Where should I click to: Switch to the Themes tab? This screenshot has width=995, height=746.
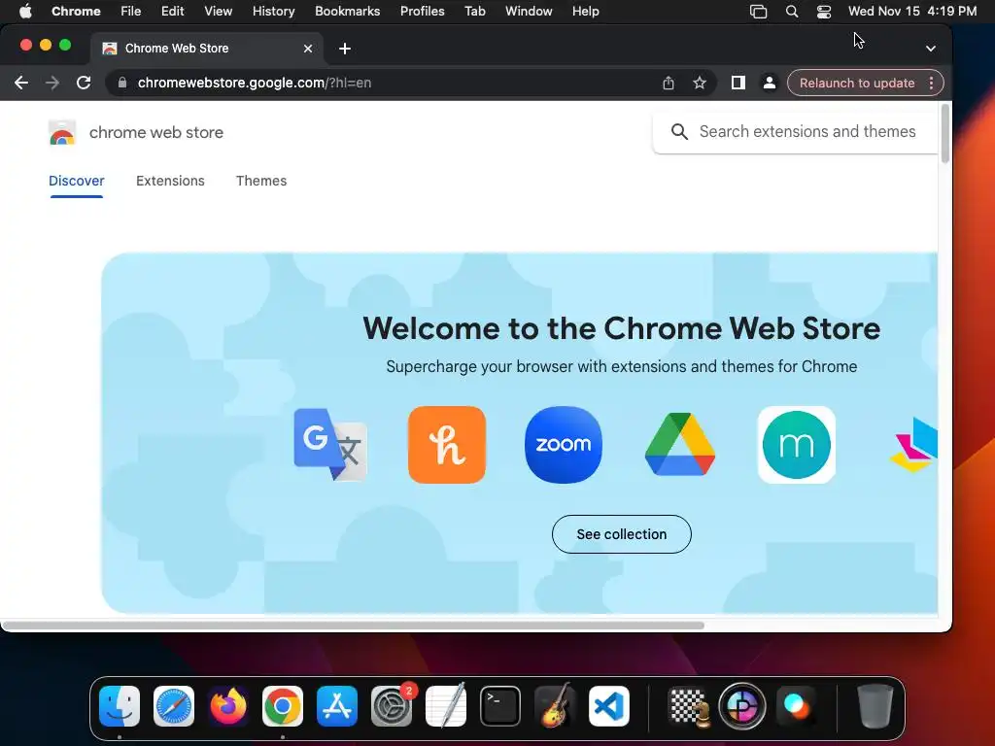pos(261,181)
